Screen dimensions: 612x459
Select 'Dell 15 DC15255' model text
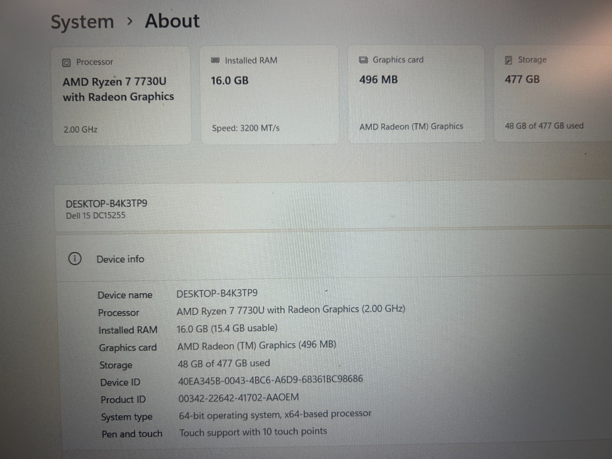[96, 215]
